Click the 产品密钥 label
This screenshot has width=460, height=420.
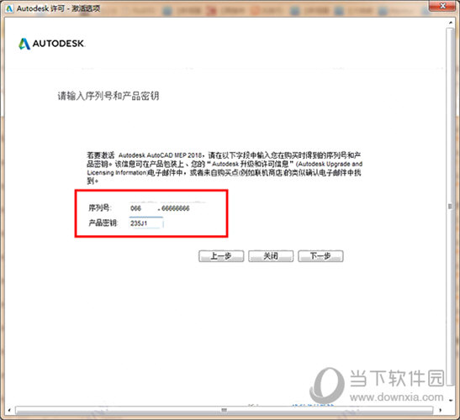pos(103,223)
